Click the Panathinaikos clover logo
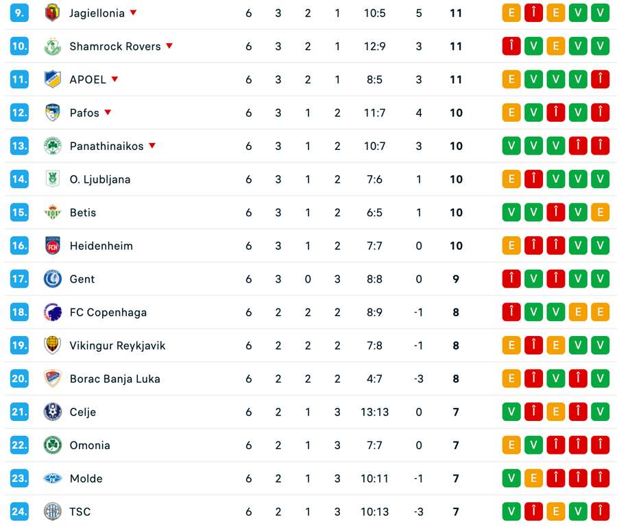 click(x=53, y=146)
